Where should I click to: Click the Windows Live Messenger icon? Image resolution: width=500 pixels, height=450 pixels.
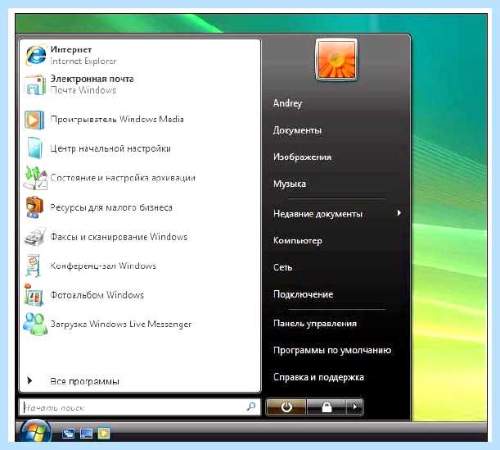[x=34, y=324]
